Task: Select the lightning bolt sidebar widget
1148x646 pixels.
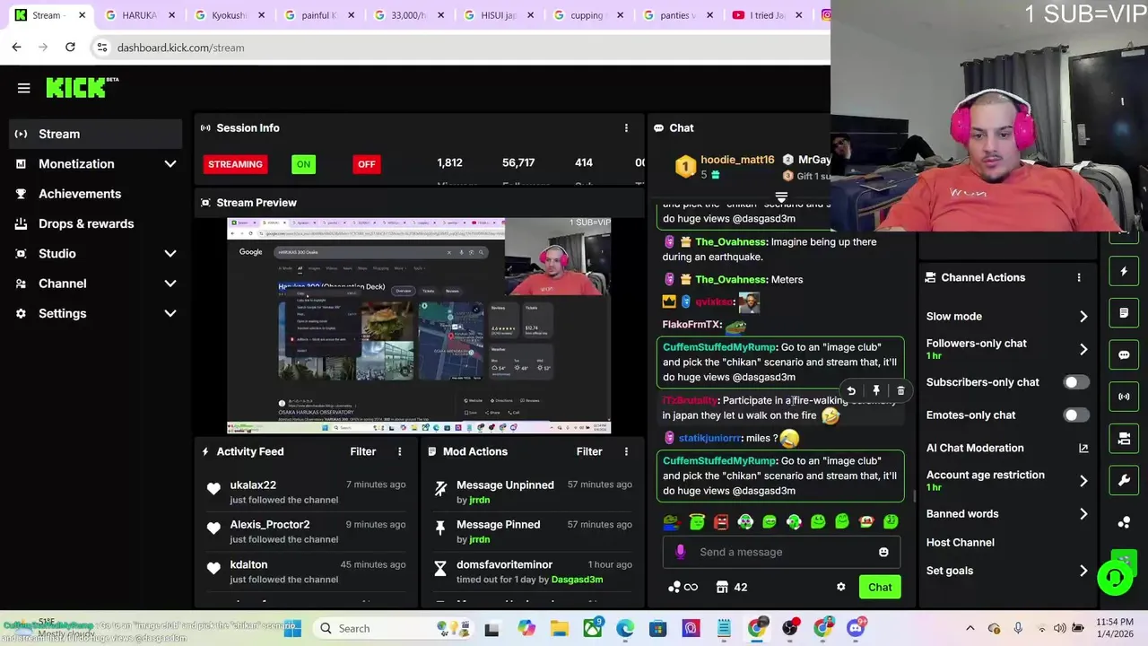Action: pos(1124,271)
